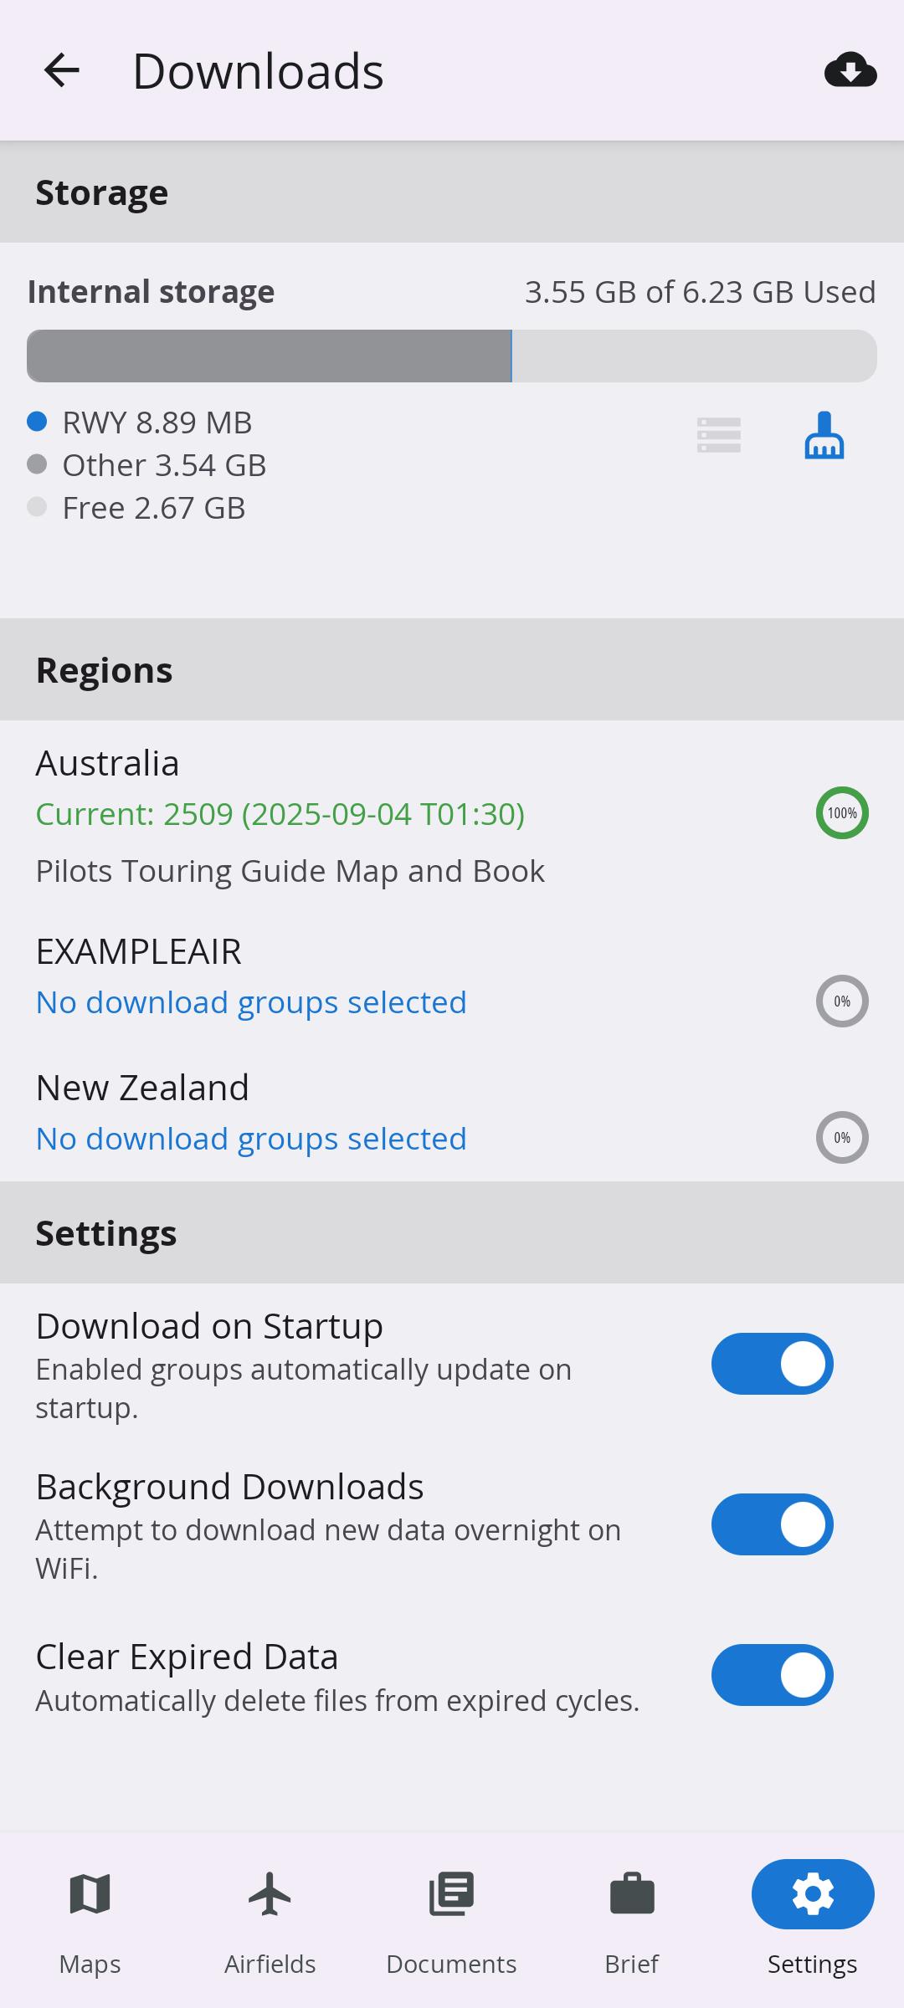
Task: Open the Documents tab
Action: pyautogui.click(x=451, y=1918)
